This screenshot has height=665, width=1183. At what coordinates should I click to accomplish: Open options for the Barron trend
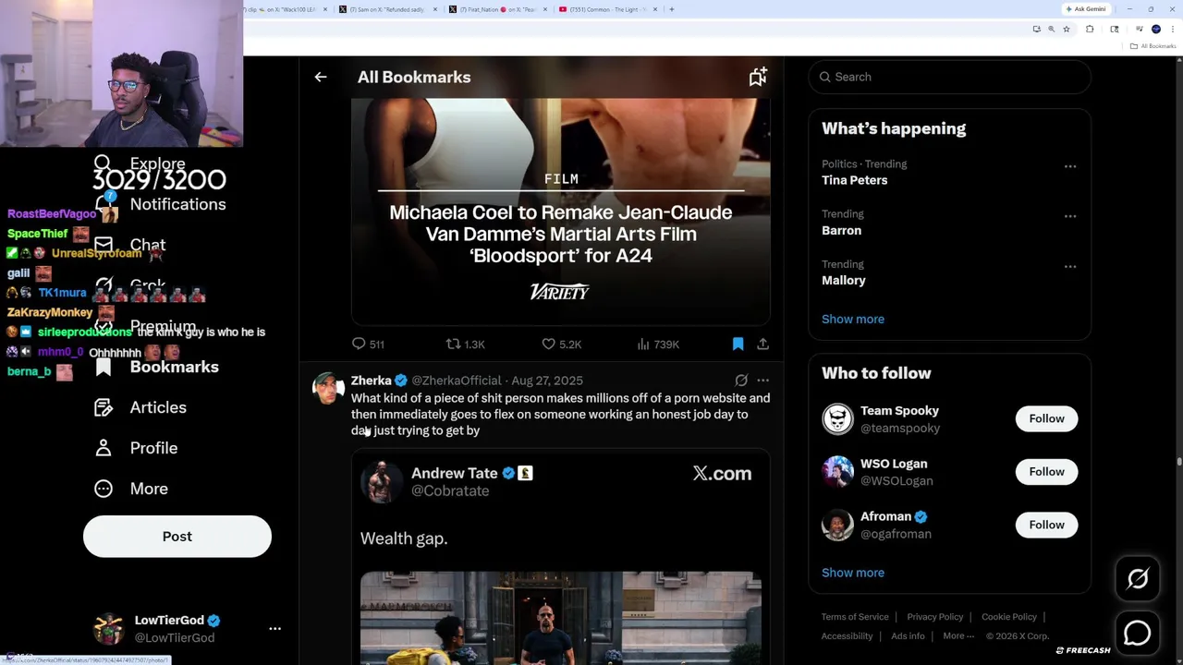pyautogui.click(x=1070, y=216)
